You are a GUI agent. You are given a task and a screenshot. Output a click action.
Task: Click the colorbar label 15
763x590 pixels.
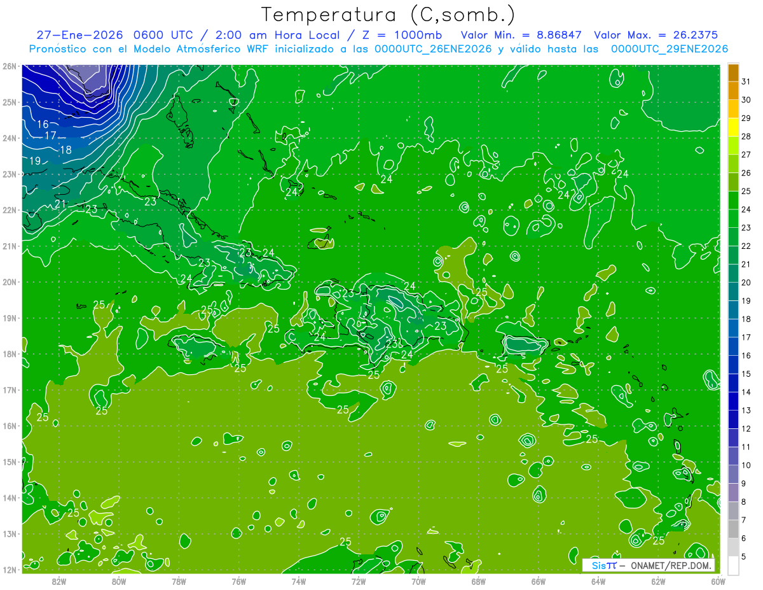tap(746, 374)
